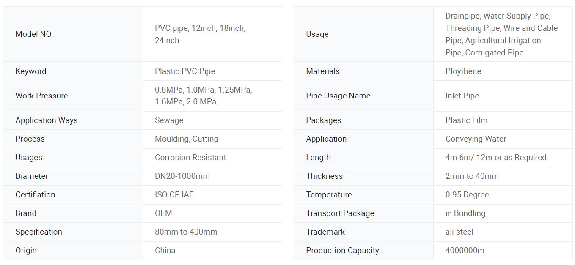The width and height of the screenshot is (575, 265).
Task: Select the Ploythene materials value
Action: tap(463, 71)
